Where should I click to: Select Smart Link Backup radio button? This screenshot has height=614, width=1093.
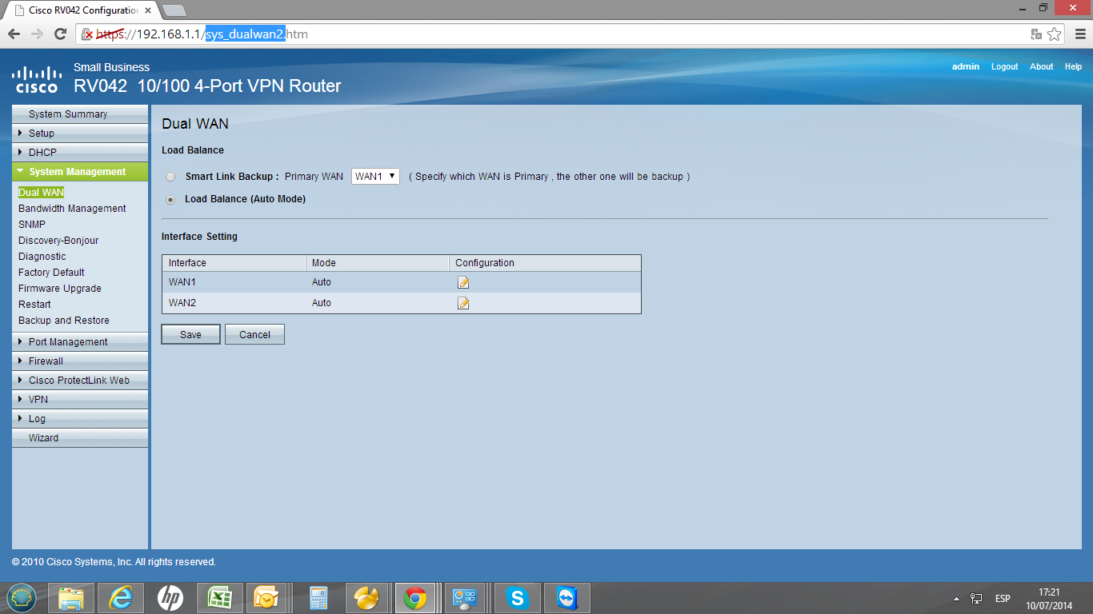[x=170, y=177]
